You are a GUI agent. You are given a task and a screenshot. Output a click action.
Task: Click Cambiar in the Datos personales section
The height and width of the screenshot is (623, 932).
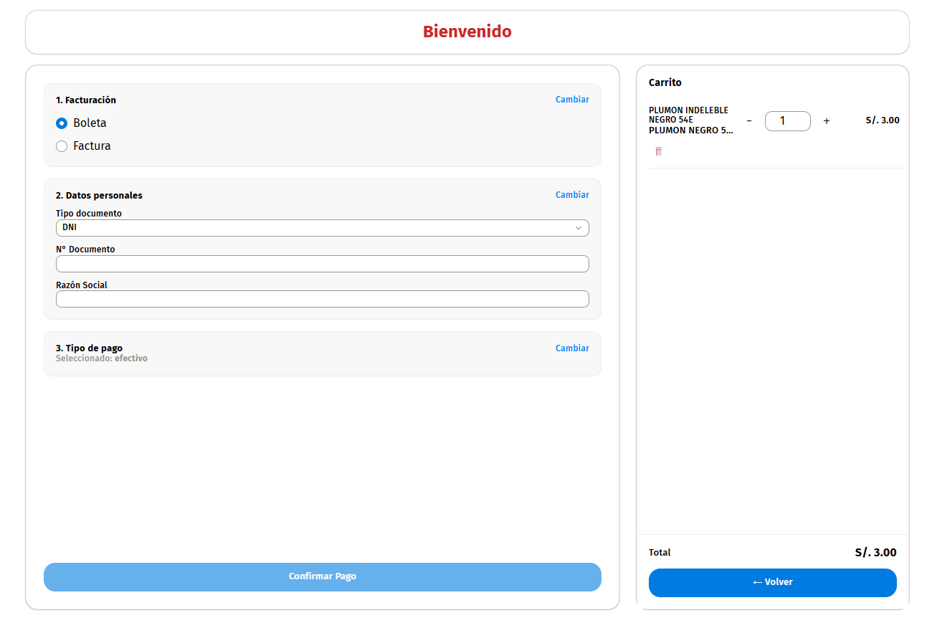pos(572,195)
